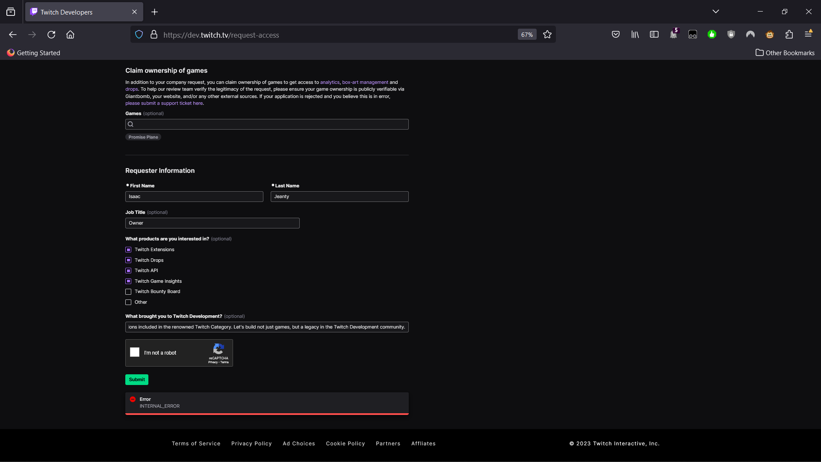Open the Firefox application hamburger menu

click(x=809, y=34)
